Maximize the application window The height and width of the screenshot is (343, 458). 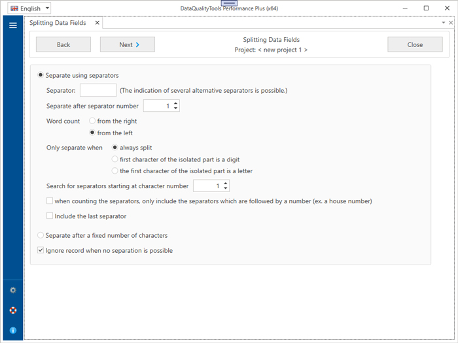pos(426,8)
